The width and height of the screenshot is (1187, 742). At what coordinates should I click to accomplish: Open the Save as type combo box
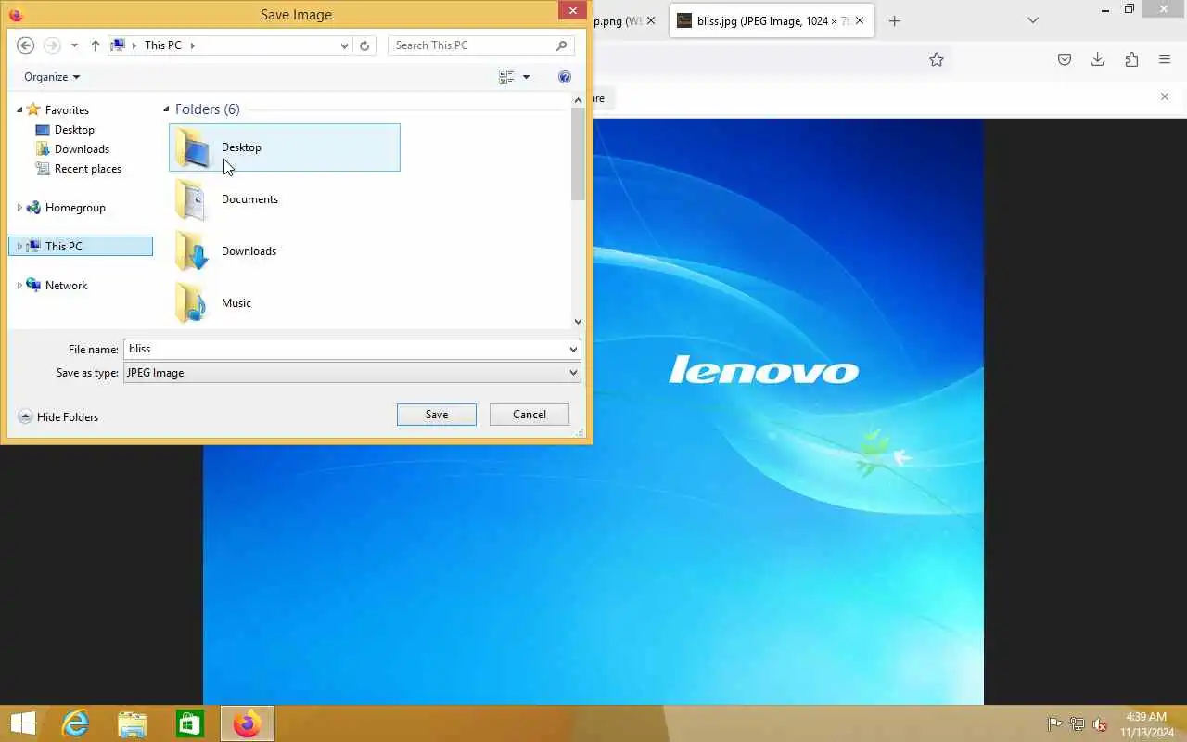coord(352,373)
